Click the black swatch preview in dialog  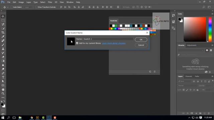coord(71,41)
